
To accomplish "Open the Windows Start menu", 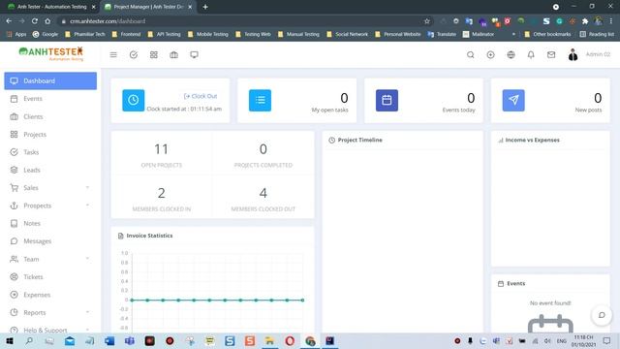I will tap(9, 340).
